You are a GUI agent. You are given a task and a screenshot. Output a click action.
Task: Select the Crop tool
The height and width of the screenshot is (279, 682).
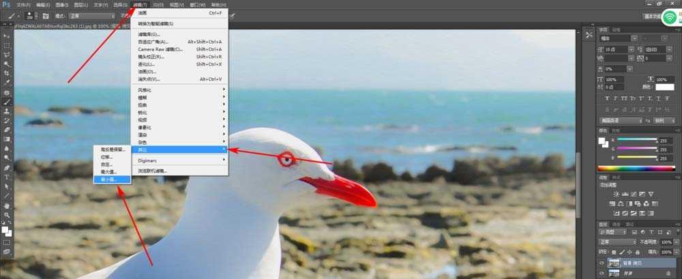click(7, 73)
